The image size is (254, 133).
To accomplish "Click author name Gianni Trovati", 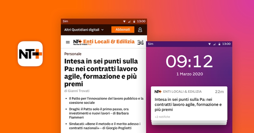I will [78, 91].
